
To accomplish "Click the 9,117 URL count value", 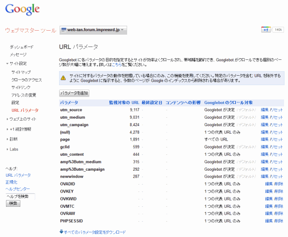I will [x=135, y=110].
